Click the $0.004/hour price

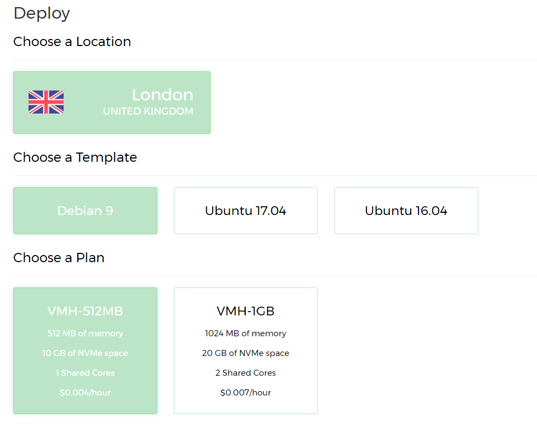[x=85, y=393]
